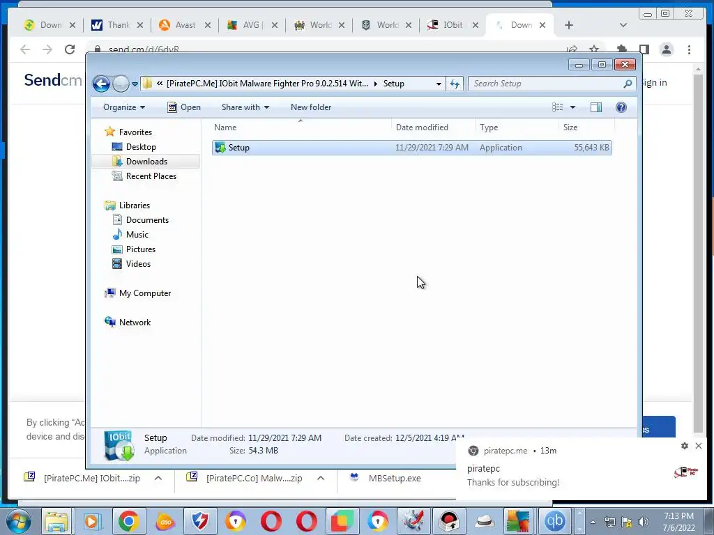Image resolution: width=714 pixels, height=535 pixels.
Task: Open Recent Places in the navigation pane
Action: [151, 176]
